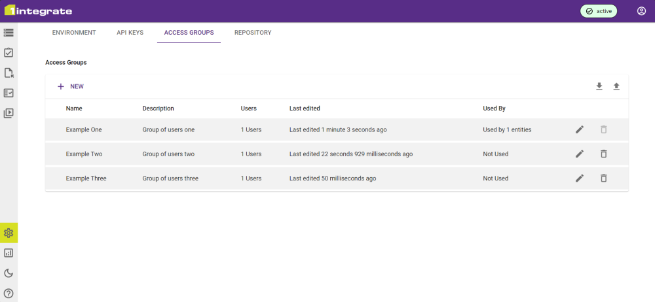
Task: Delete the Example Three access group
Action: click(x=603, y=178)
